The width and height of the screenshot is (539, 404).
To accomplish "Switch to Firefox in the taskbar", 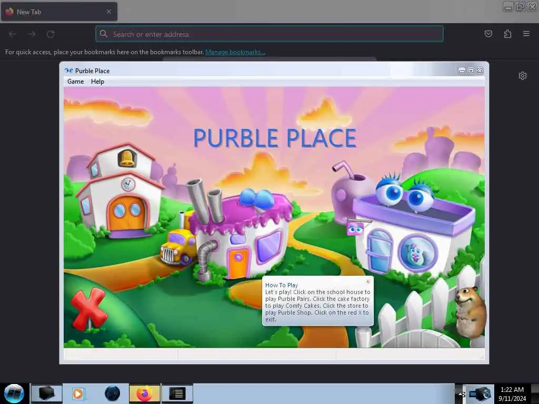I will [x=145, y=393].
